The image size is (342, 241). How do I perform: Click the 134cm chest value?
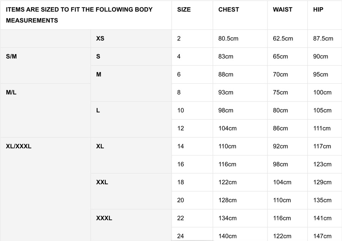click(x=227, y=218)
